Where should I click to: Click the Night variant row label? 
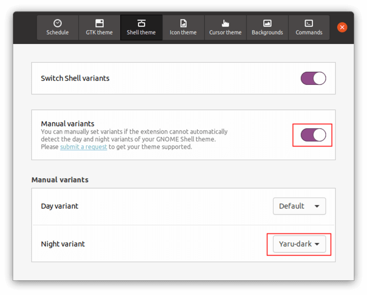pos(63,244)
